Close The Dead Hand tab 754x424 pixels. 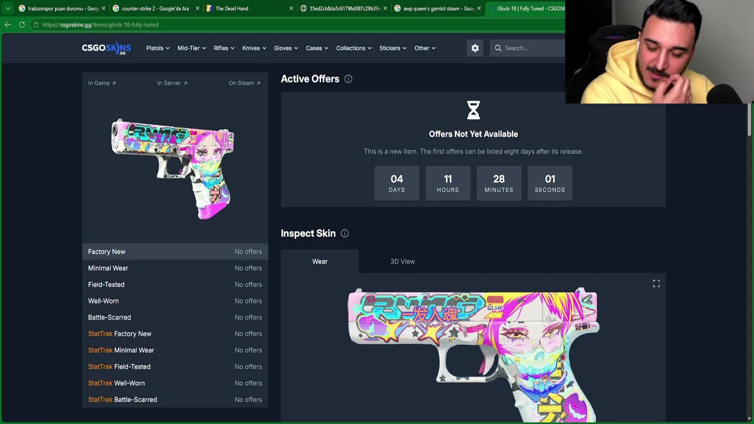coord(291,8)
